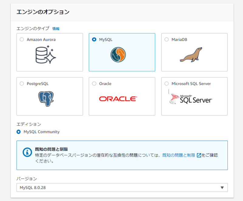Select the MariaDB radio button
Image resolution: width=243 pixels, height=201 pixels.
pos(166,40)
